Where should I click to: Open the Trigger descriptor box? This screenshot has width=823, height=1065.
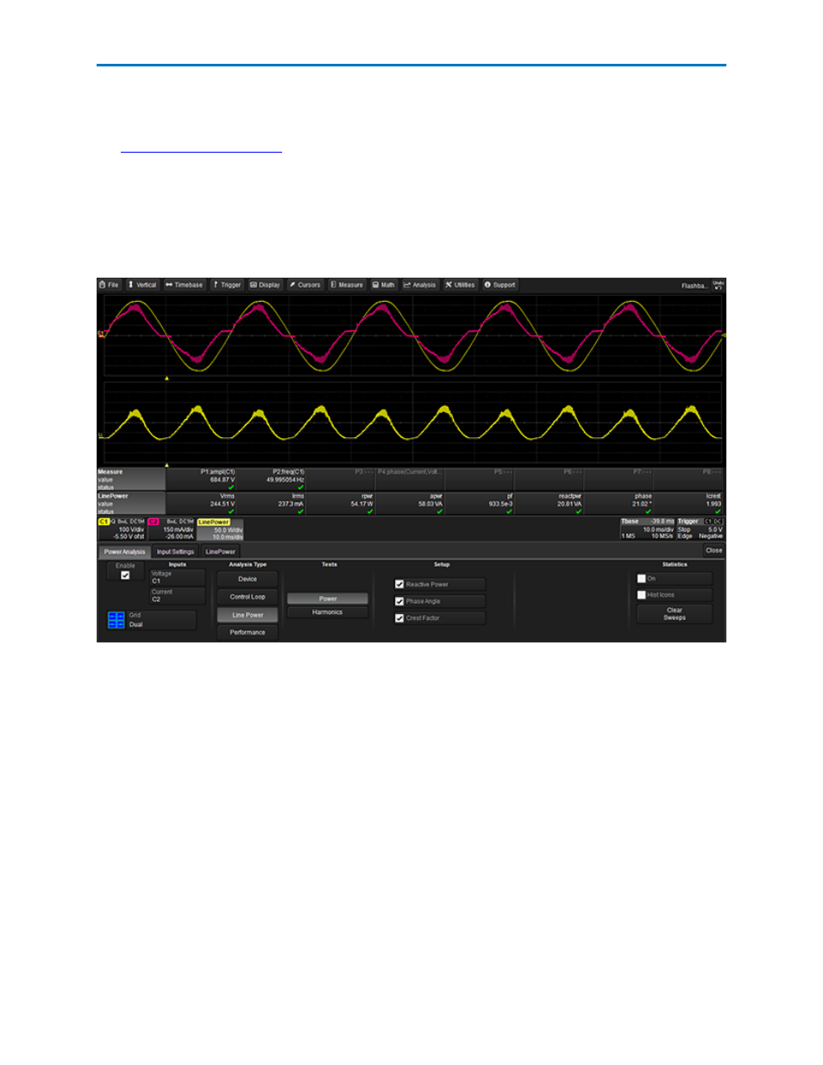click(x=700, y=529)
